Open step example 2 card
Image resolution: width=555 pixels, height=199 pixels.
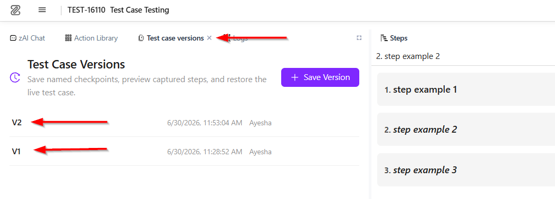point(466,130)
